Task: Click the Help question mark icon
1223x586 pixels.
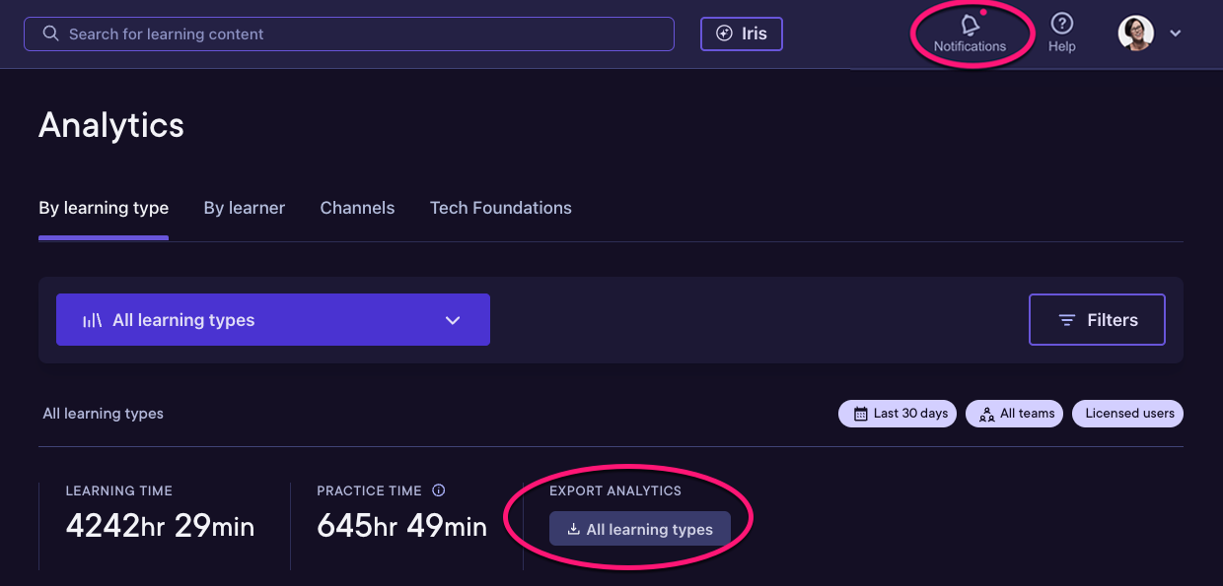Action: 1061,24
